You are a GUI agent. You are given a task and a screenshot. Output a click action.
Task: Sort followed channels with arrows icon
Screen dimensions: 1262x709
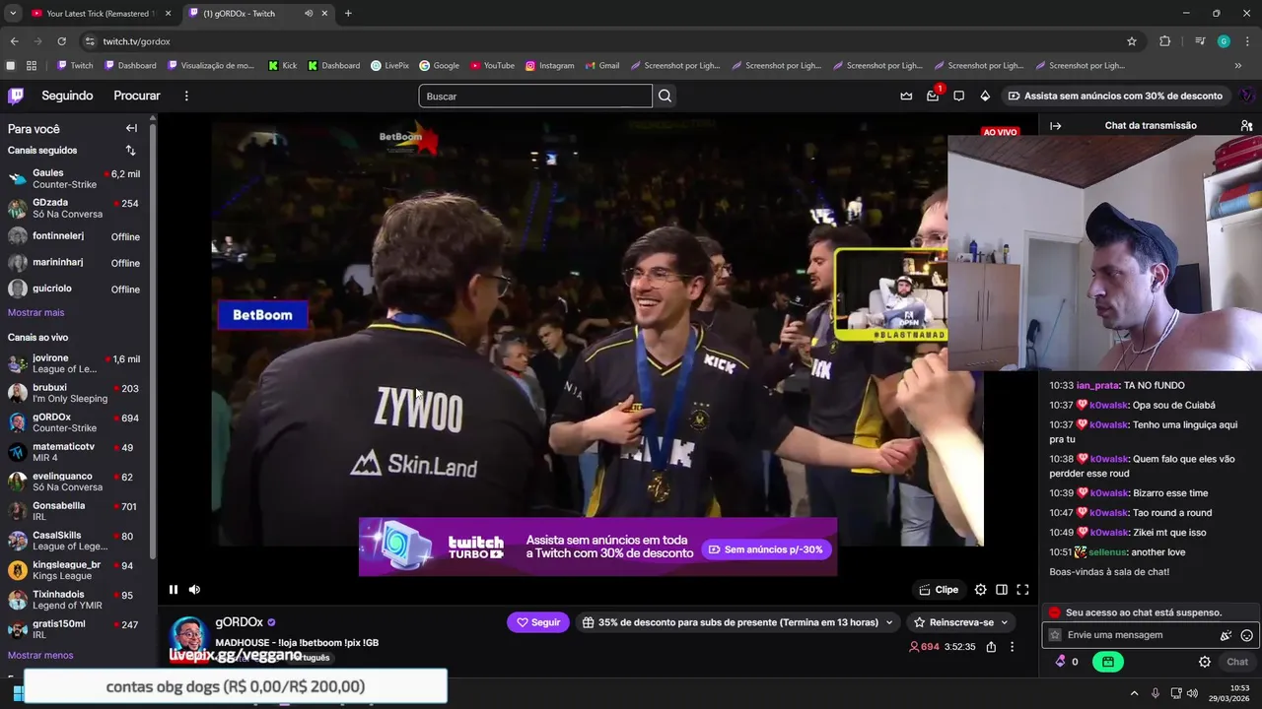[130, 151]
